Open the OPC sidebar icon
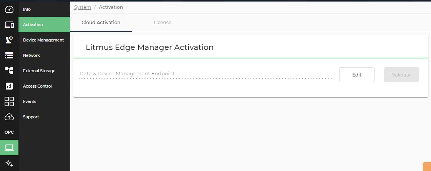431x171 pixels. (9, 132)
